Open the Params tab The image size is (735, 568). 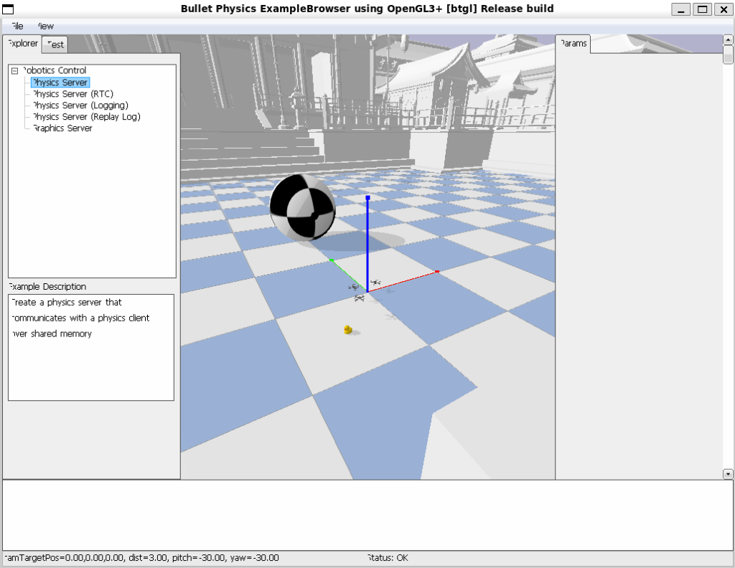(x=573, y=44)
